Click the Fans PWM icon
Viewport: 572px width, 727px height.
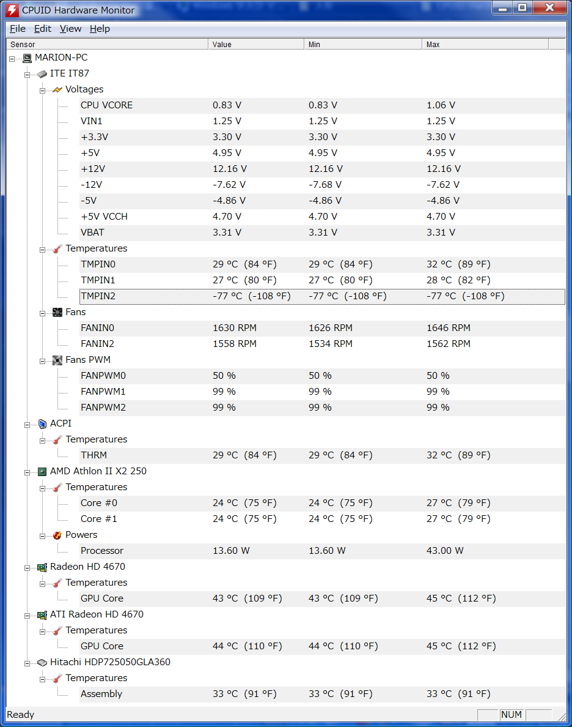(x=57, y=360)
